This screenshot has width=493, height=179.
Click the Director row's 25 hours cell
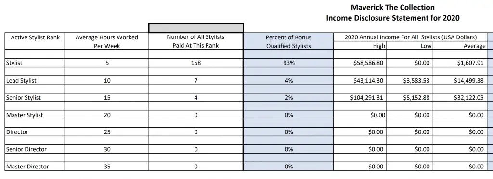(106, 132)
